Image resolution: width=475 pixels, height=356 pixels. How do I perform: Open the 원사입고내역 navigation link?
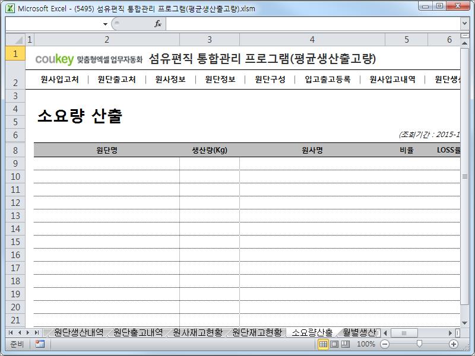point(392,80)
